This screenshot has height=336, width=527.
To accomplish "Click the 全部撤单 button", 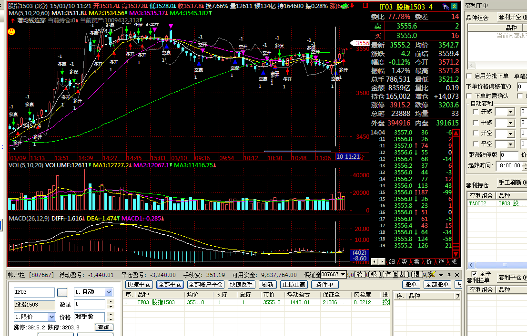I will pos(437,285).
